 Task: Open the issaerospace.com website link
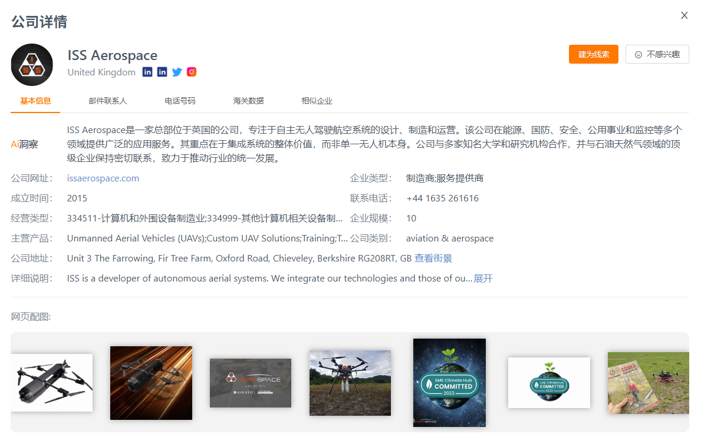tap(103, 178)
